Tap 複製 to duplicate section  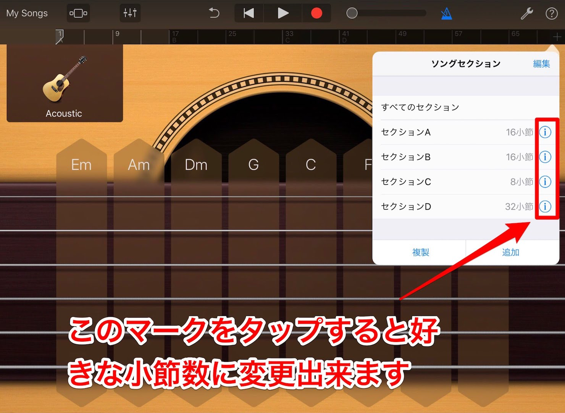420,252
